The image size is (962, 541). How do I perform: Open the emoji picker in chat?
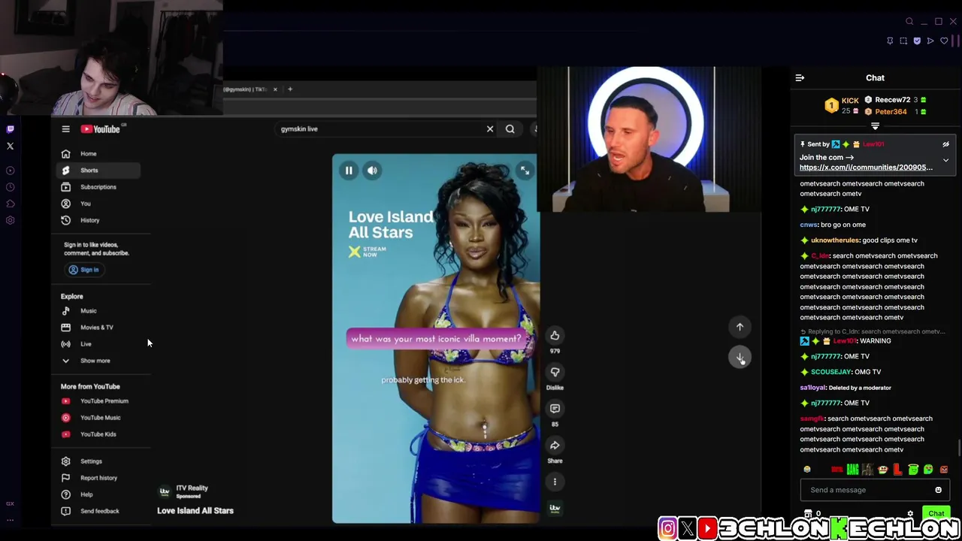click(x=938, y=490)
